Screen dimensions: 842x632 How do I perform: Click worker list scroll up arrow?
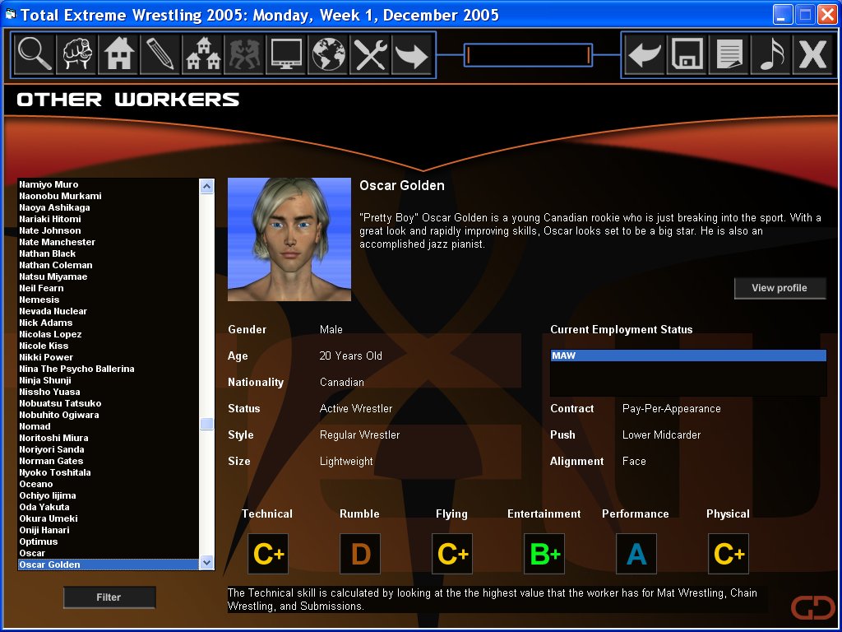pos(206,187)
